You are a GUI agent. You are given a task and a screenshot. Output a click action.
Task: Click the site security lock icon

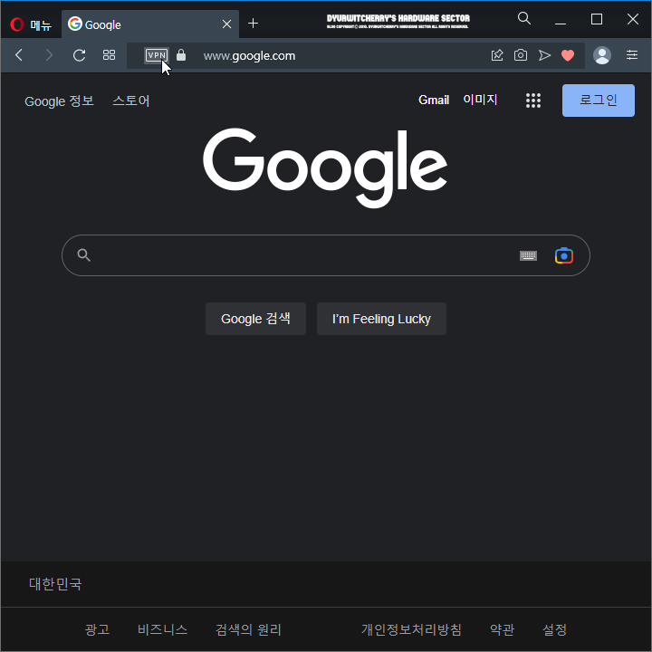[x=181, y=55]
